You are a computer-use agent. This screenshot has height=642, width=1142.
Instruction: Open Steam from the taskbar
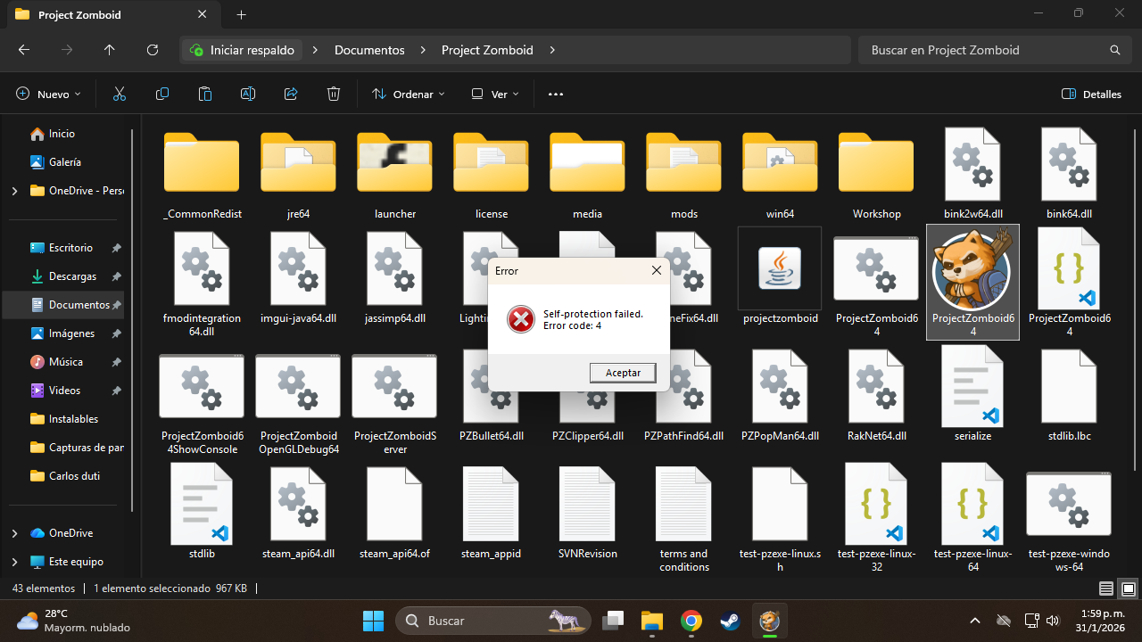pos(730,621)
